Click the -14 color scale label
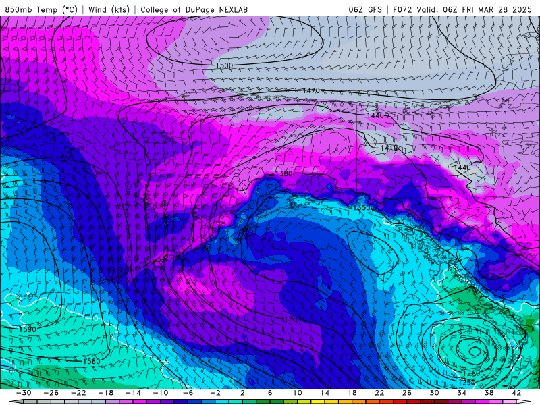The width and height of the screenshot is (540, 405). tap(133, 393)
